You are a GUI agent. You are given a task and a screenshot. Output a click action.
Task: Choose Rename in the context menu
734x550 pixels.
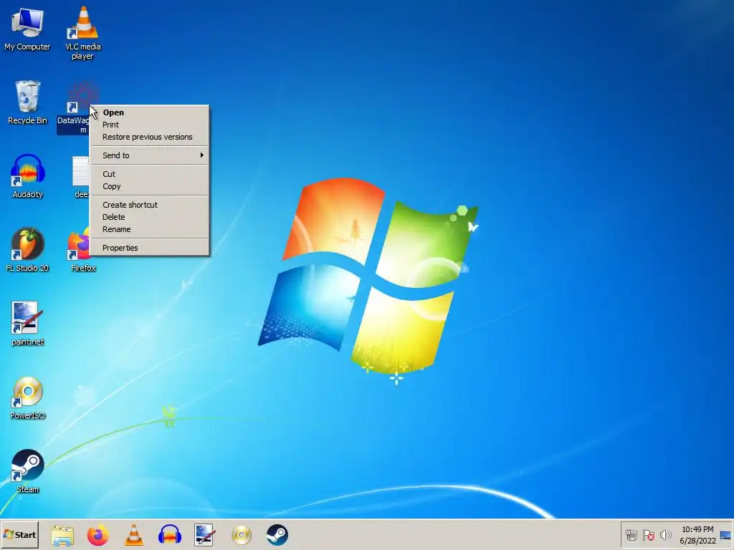pyautogui.click(x=149, y=229)
